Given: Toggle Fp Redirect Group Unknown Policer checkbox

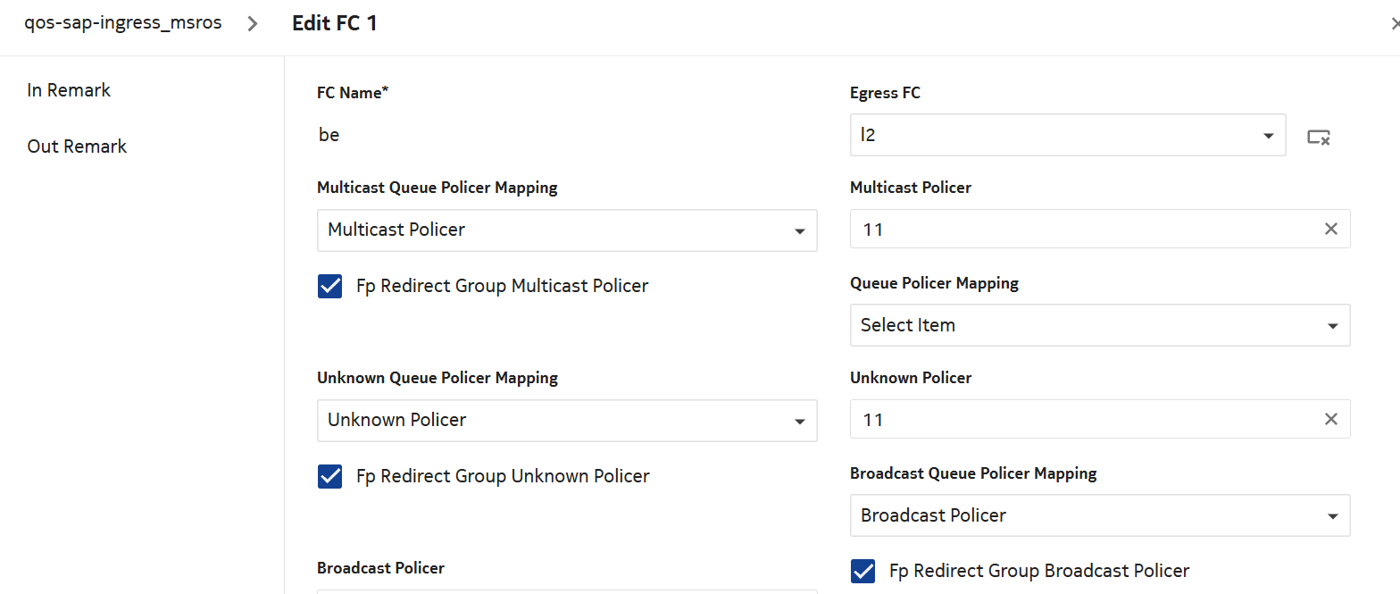Looking at the screenshot, I should coord(330,476).
